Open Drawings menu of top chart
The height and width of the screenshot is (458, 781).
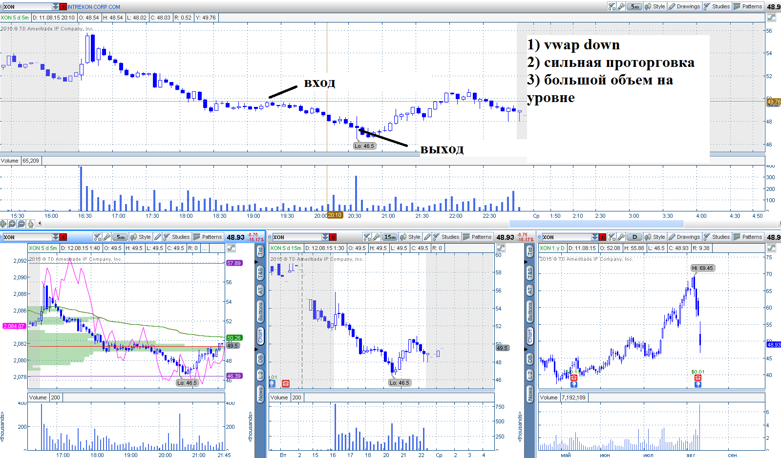pos(684,6)
